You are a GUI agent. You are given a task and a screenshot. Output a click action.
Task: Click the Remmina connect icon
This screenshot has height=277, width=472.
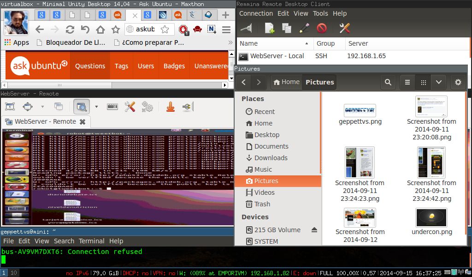click(x=247, y=28)
